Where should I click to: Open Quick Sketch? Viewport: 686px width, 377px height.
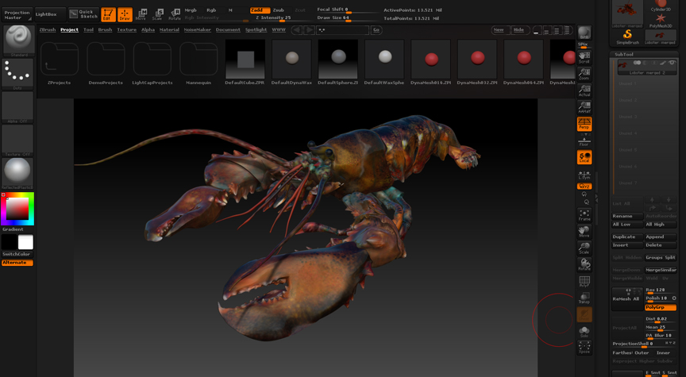tap(83, 14)
